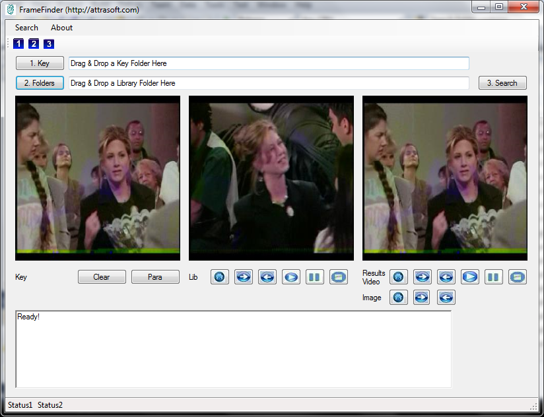Click the 'Image' label
The width and height of the screenshot is (544, 417).
(x=372, y=298)
